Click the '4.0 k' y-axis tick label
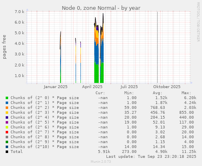This screenshot has height=166, width=202. click(x=20, y=44)
